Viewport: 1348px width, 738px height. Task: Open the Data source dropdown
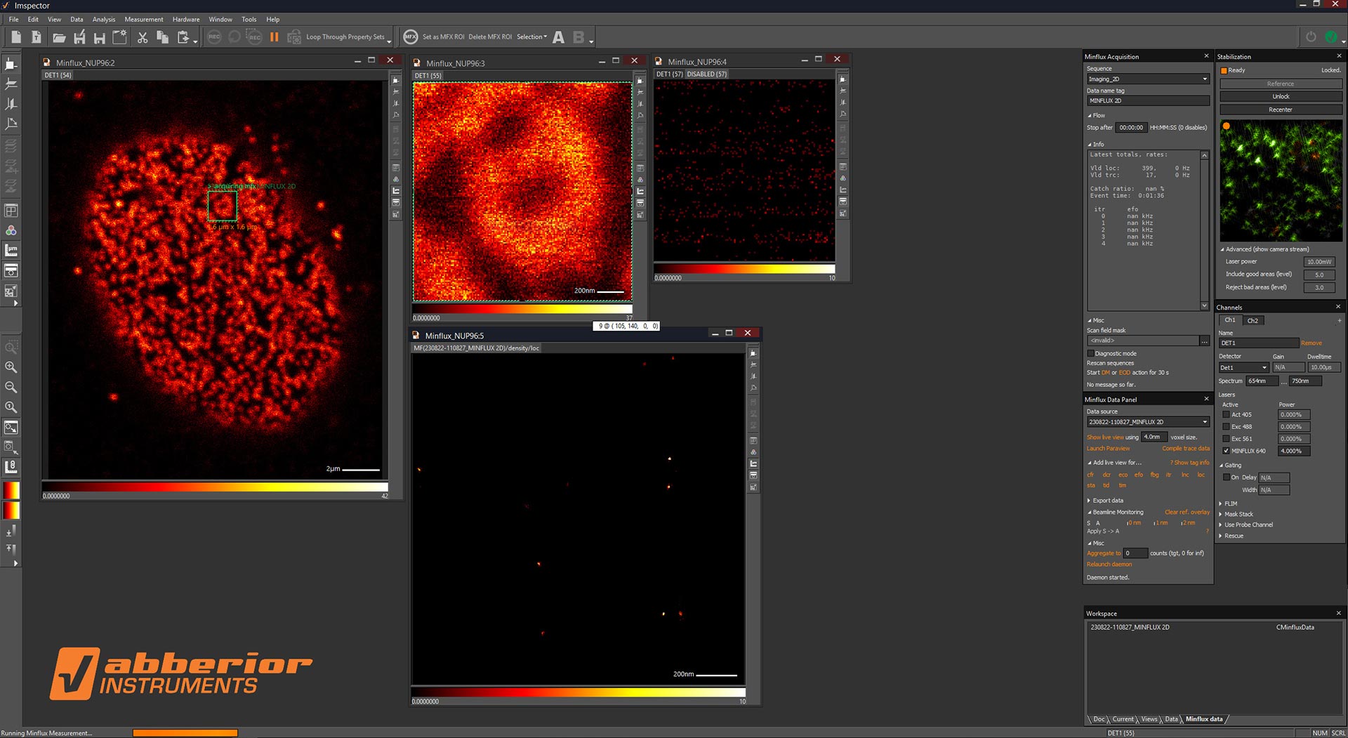[x=1205, y=422]
